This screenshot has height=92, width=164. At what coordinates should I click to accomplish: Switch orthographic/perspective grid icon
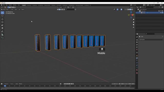pyautogui.click(x=134, y=27)
